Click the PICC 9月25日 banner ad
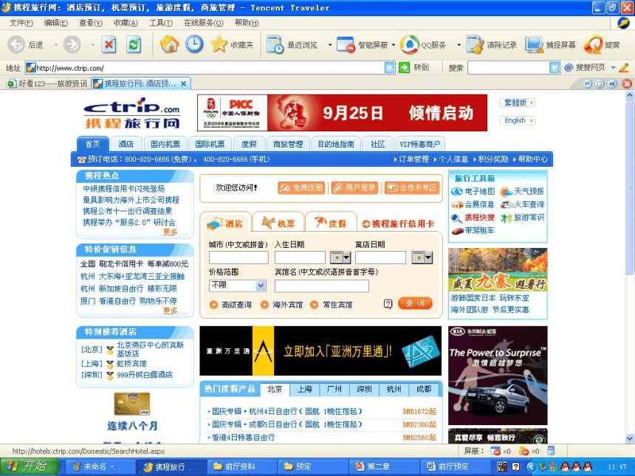This screenshot has width=635, height=476. coord(342,113)
